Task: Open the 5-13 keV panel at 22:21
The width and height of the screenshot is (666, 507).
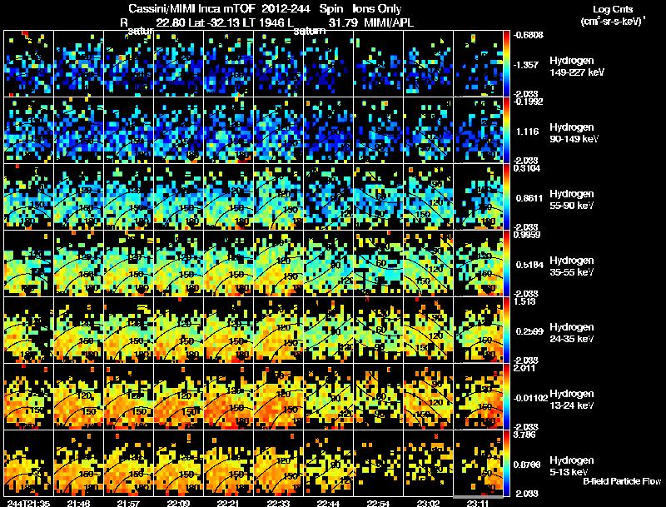Action: (x=228, y=463)
